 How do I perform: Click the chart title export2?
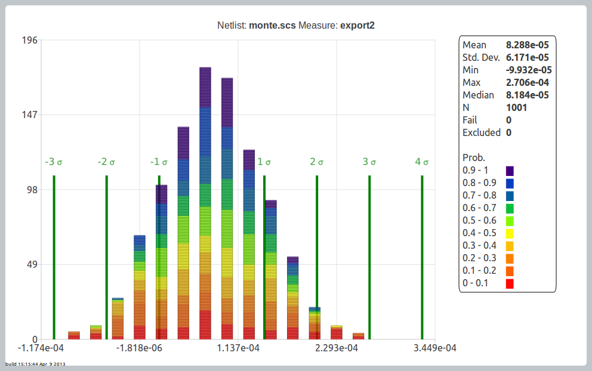tap(357, 25)
